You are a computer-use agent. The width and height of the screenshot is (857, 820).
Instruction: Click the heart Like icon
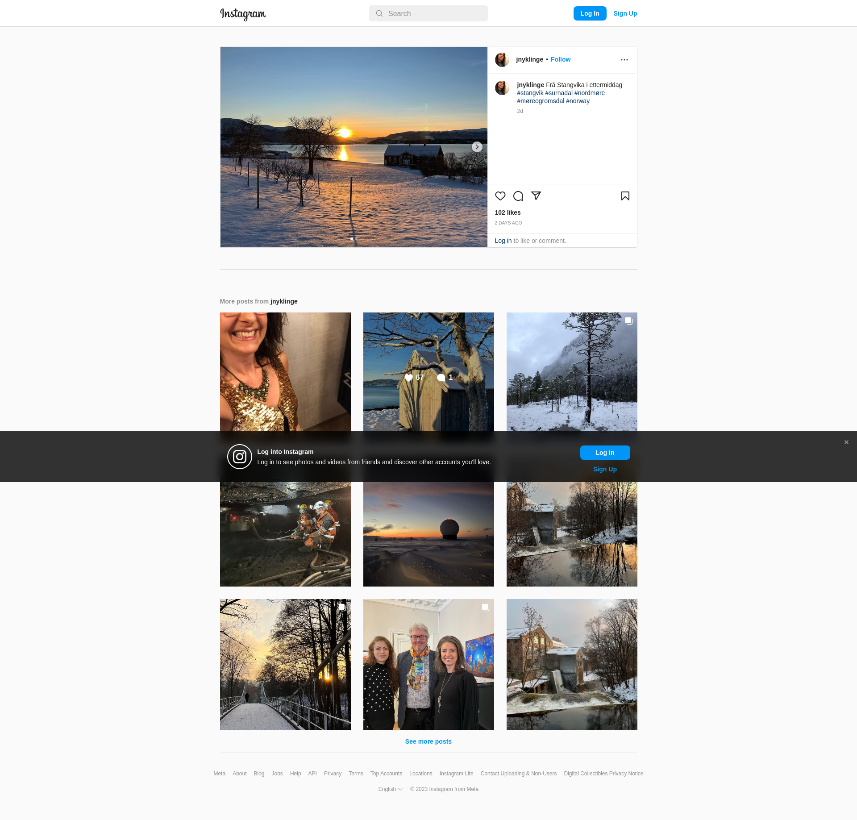click(x=500, y=196)
